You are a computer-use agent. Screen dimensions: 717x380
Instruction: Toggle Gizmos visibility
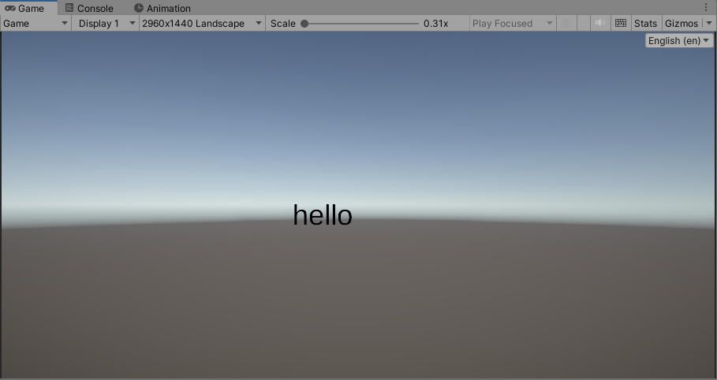click(682, 24)
